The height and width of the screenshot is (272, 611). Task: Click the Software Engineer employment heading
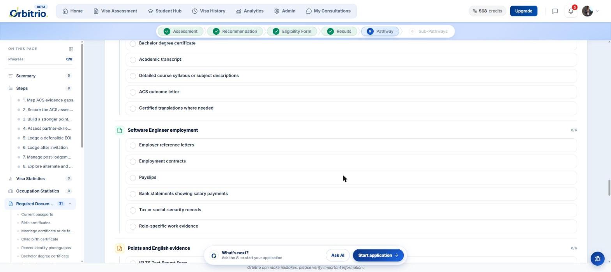pos(162,130)
